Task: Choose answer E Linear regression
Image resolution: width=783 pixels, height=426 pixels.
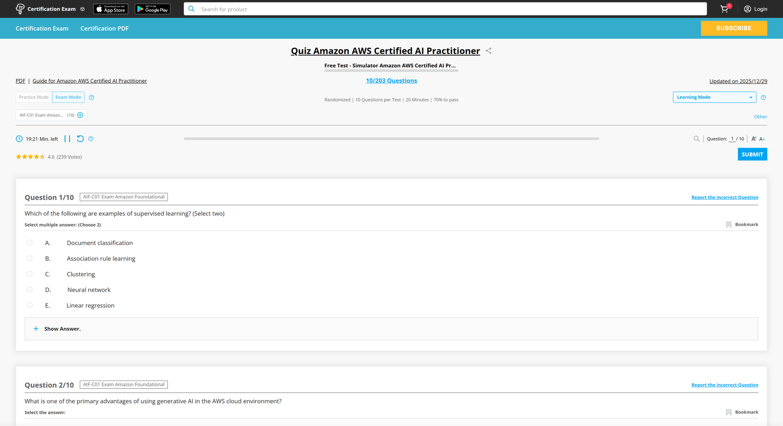Action: pos(30,305)
